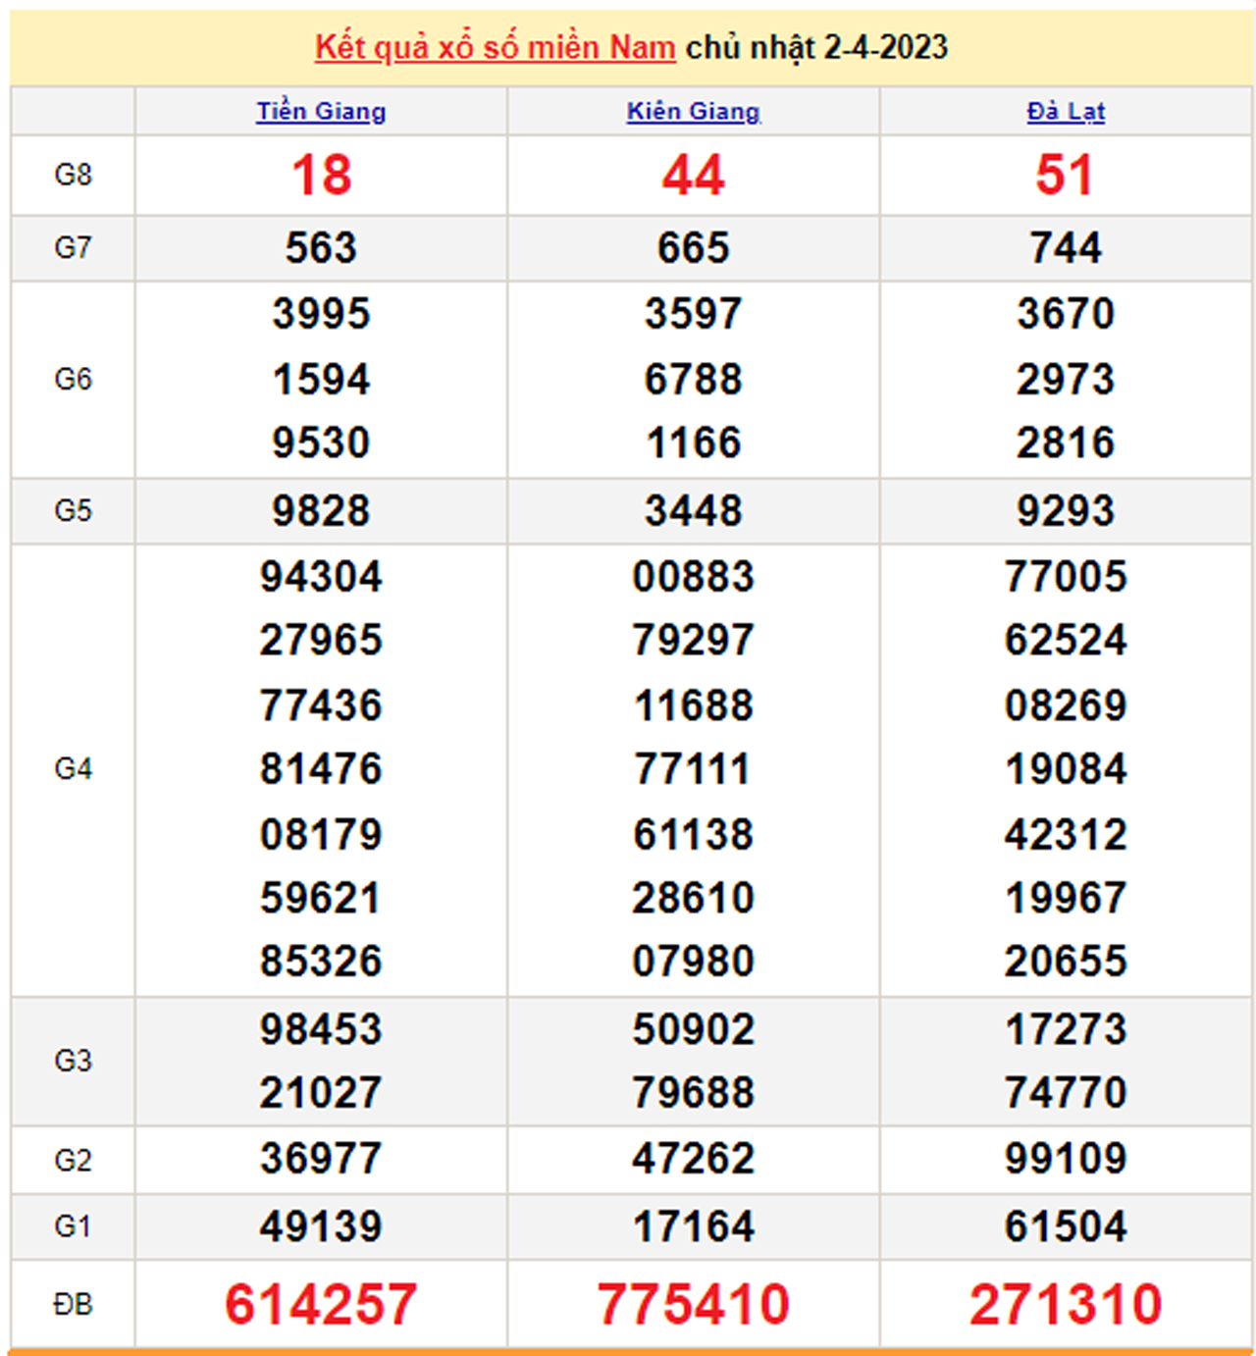Select special prize 614257
Image resolution: width=1256 pixels, height=1356 pixels.
tap(321, 1304)
